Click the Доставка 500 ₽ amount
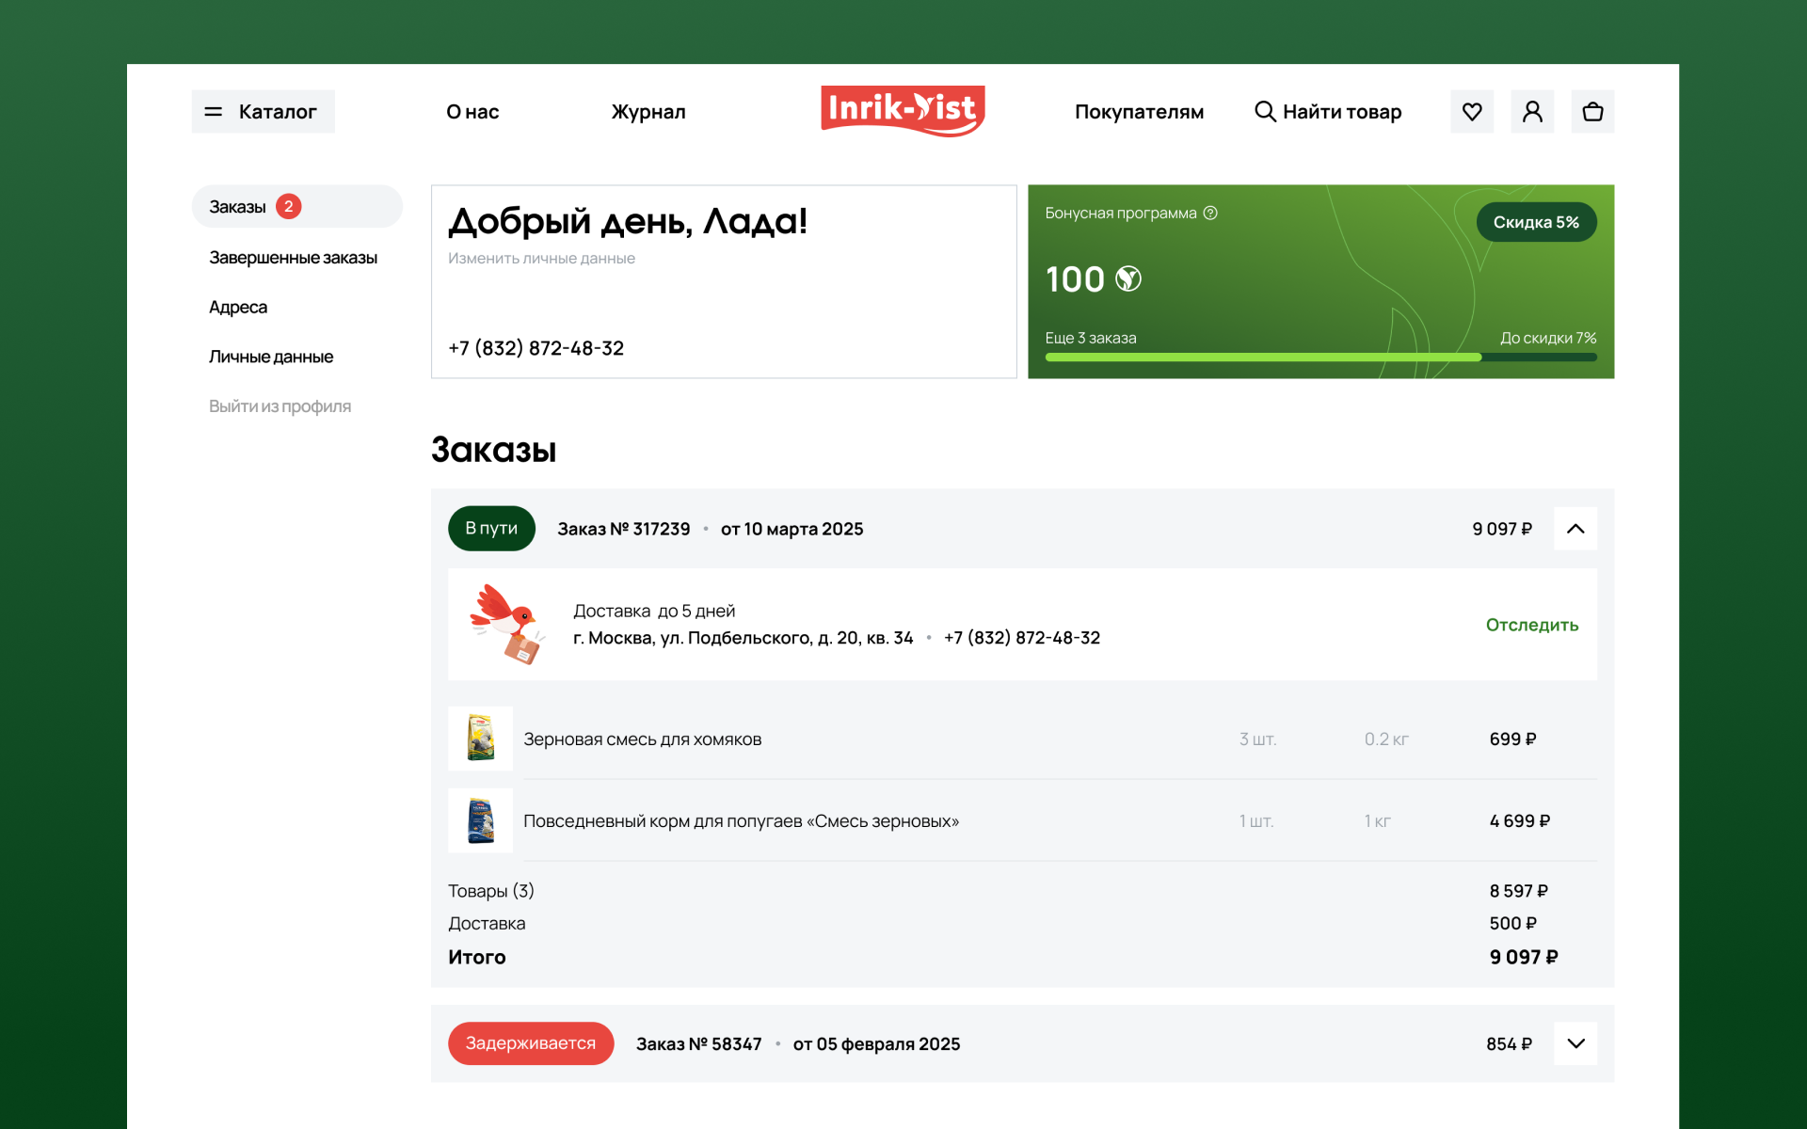Viewport: 1807px width, 1129px height. 1512,924
